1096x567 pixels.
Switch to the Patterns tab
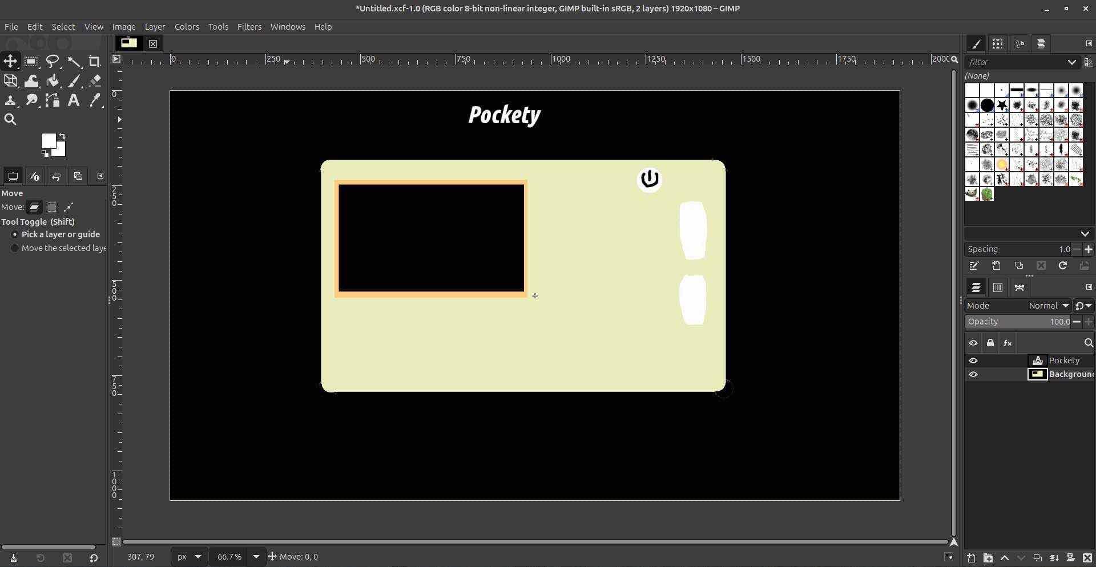[998, 44]
